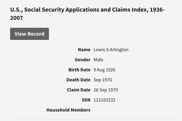The width and height of the screenshot is (182, 121).
Task: Click the birth date 9 Aug 1926
Action: coord(104,70)
